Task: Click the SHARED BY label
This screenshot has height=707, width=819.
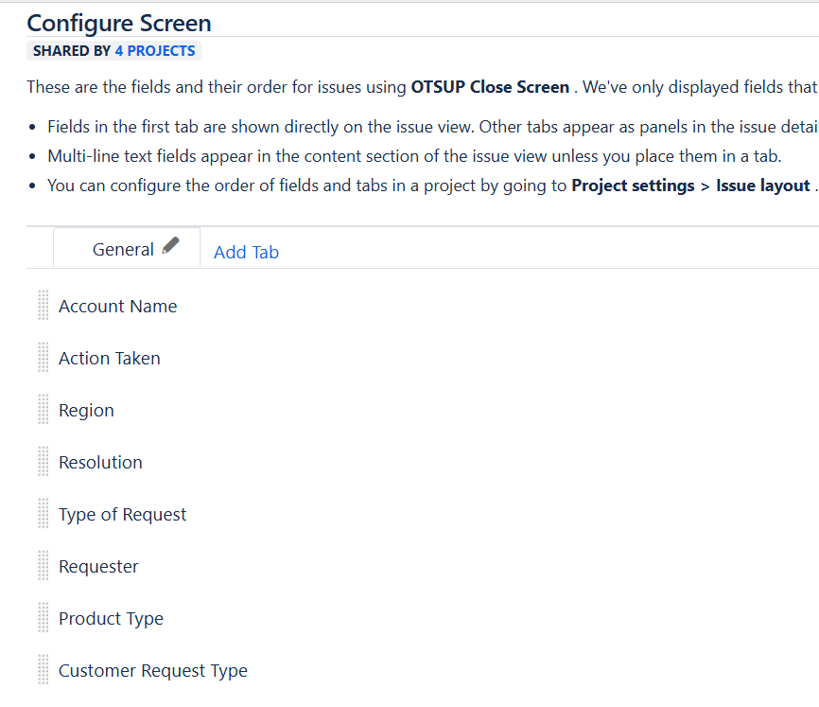Action: pos(72,51)
